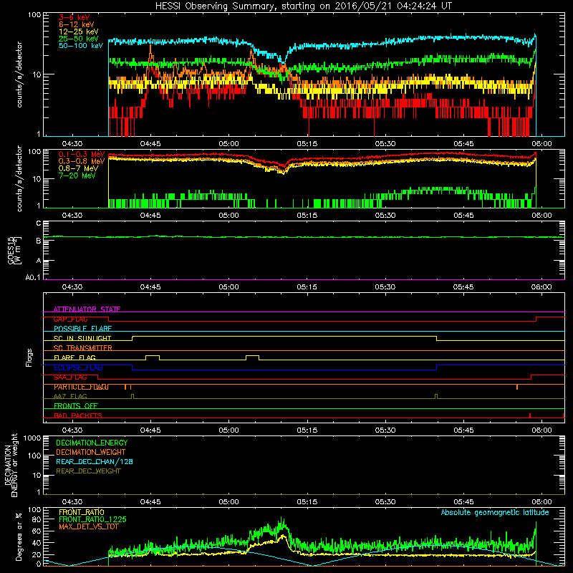Click the Degrees or % axis title
This screenshot has height=573, width=573.
click(x=19, y=536)
